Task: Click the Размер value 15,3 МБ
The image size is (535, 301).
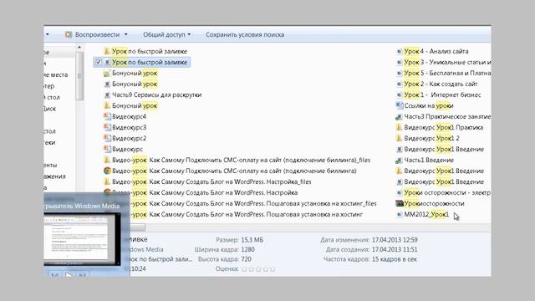Action: click(x=252, y=240)
